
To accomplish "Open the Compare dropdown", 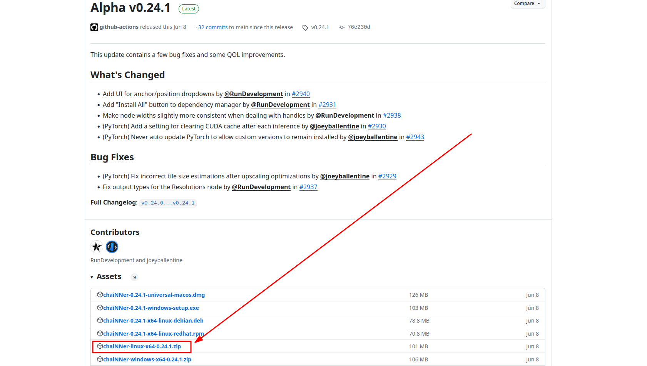I will (527, 3).
